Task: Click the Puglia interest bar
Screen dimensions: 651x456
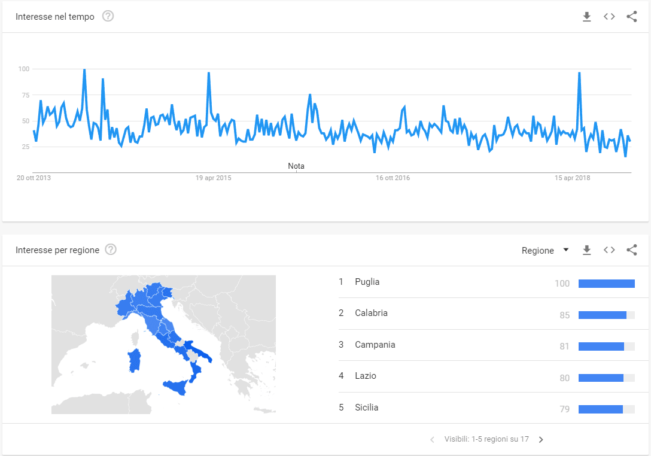Action: 606,284
